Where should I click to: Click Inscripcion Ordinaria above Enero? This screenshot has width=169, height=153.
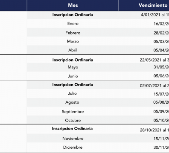73,15
